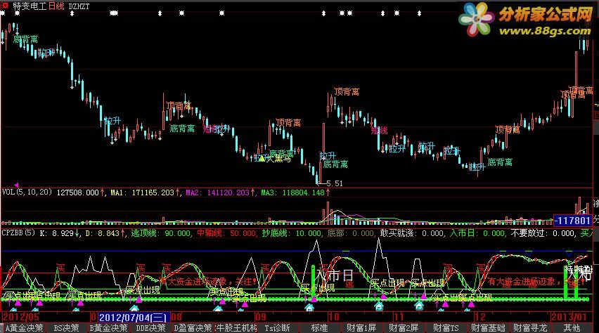Click the K: 8.929 reading
Viewport: 599px width, 333px height.
pos(56,233)
